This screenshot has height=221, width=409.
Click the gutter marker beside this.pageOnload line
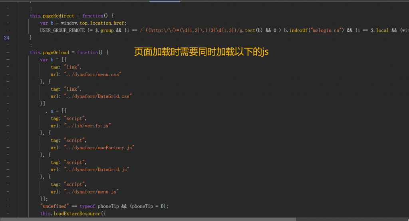tap(8, 53)
